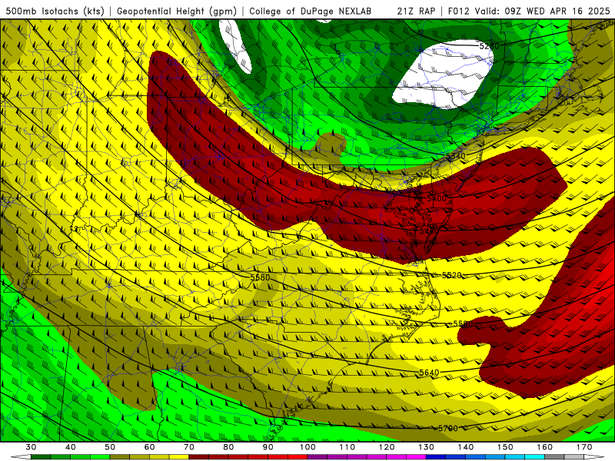The height and width of the screenshot is (461, 615).
Task: Click the 30 kt label on the color scale
Action: coord(31,447)
